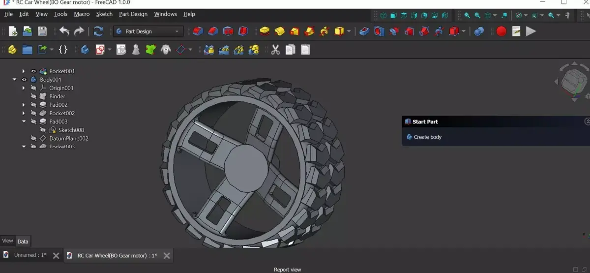Click the Linear Pattern tool
Viewport: 590px width, 273px height.
point(224,50)
